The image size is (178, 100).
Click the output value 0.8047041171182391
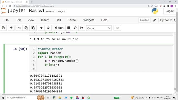pos(46,76)
